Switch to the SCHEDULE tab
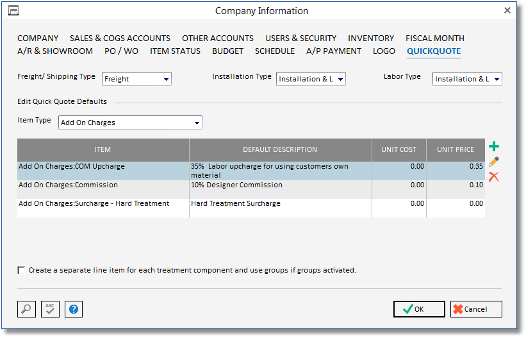 click(275, 51)
